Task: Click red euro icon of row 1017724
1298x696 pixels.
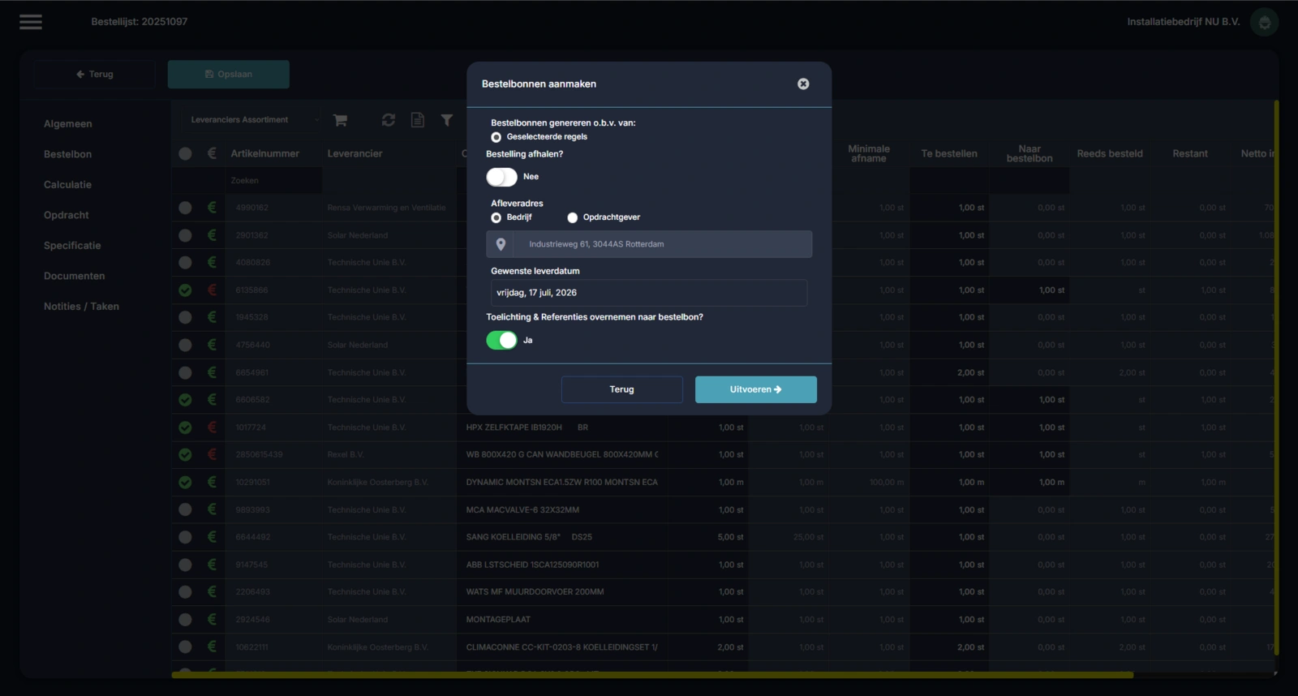Action: click(212, 427)
